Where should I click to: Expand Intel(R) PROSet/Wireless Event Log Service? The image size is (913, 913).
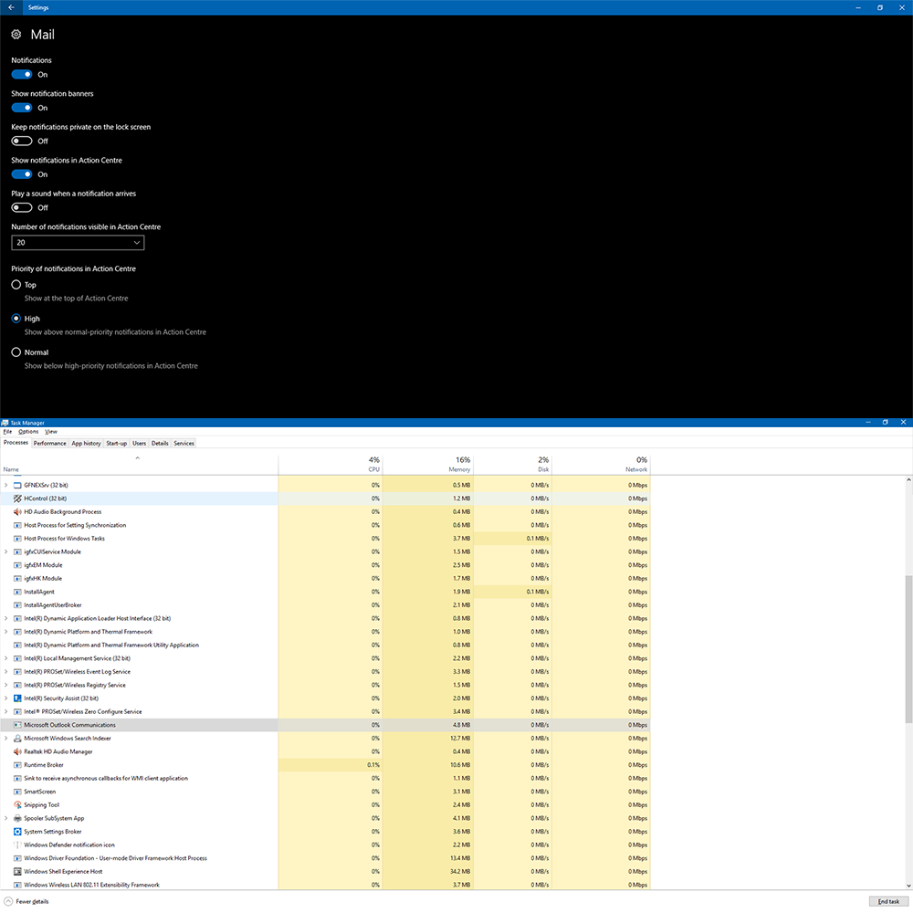[6, 672]
